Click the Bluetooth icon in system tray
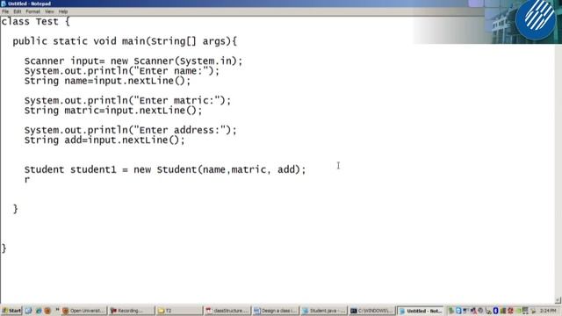 click(495, 311)
